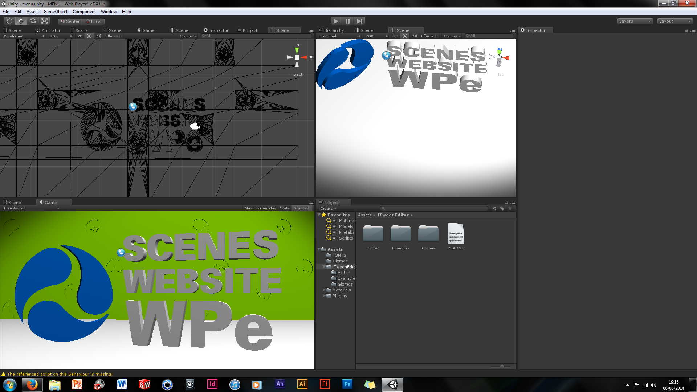The width and height of the screenshot is (697, 392).
Task: Open the Layers dropdown
Action: pos(635,21)
